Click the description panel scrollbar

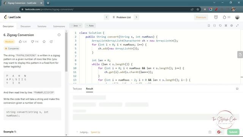[x=66, y=52]
